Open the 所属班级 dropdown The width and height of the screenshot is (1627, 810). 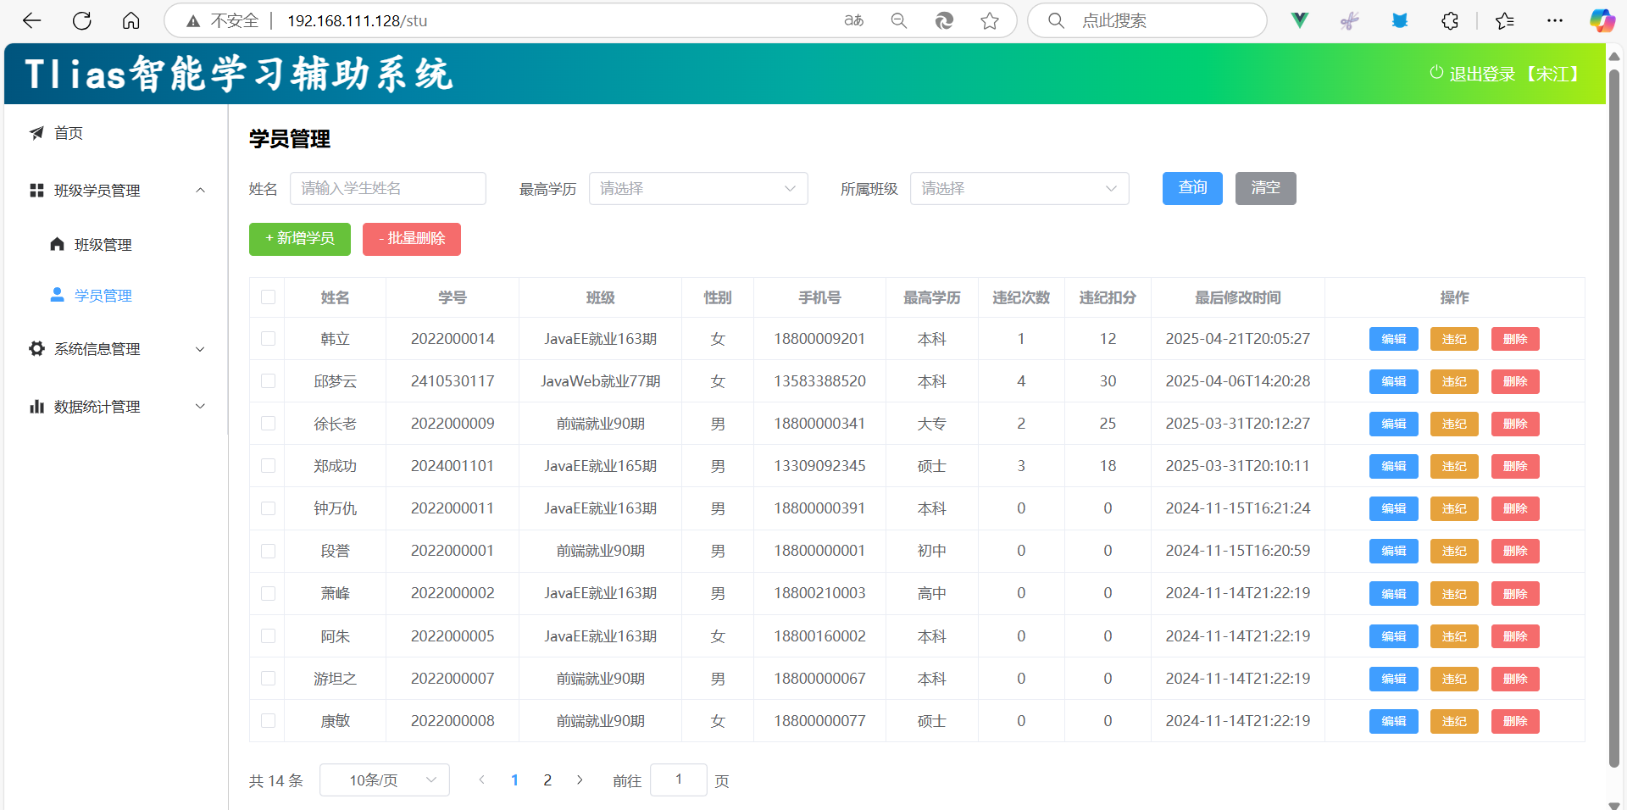1019,188
